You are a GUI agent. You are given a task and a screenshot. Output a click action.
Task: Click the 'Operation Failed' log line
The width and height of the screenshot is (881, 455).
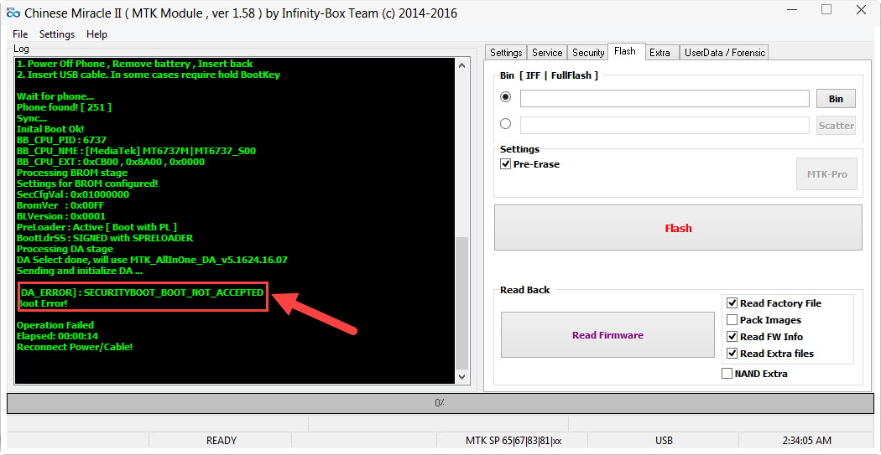click(55, 325)
